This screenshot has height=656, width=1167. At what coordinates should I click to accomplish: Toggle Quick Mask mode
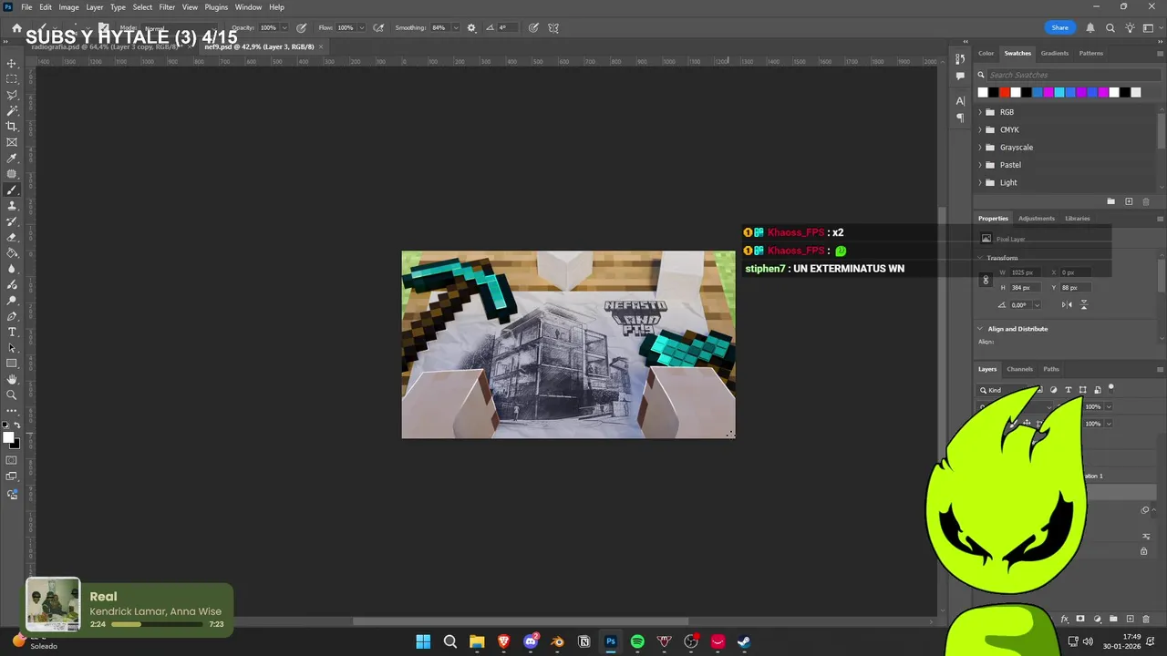12,461
